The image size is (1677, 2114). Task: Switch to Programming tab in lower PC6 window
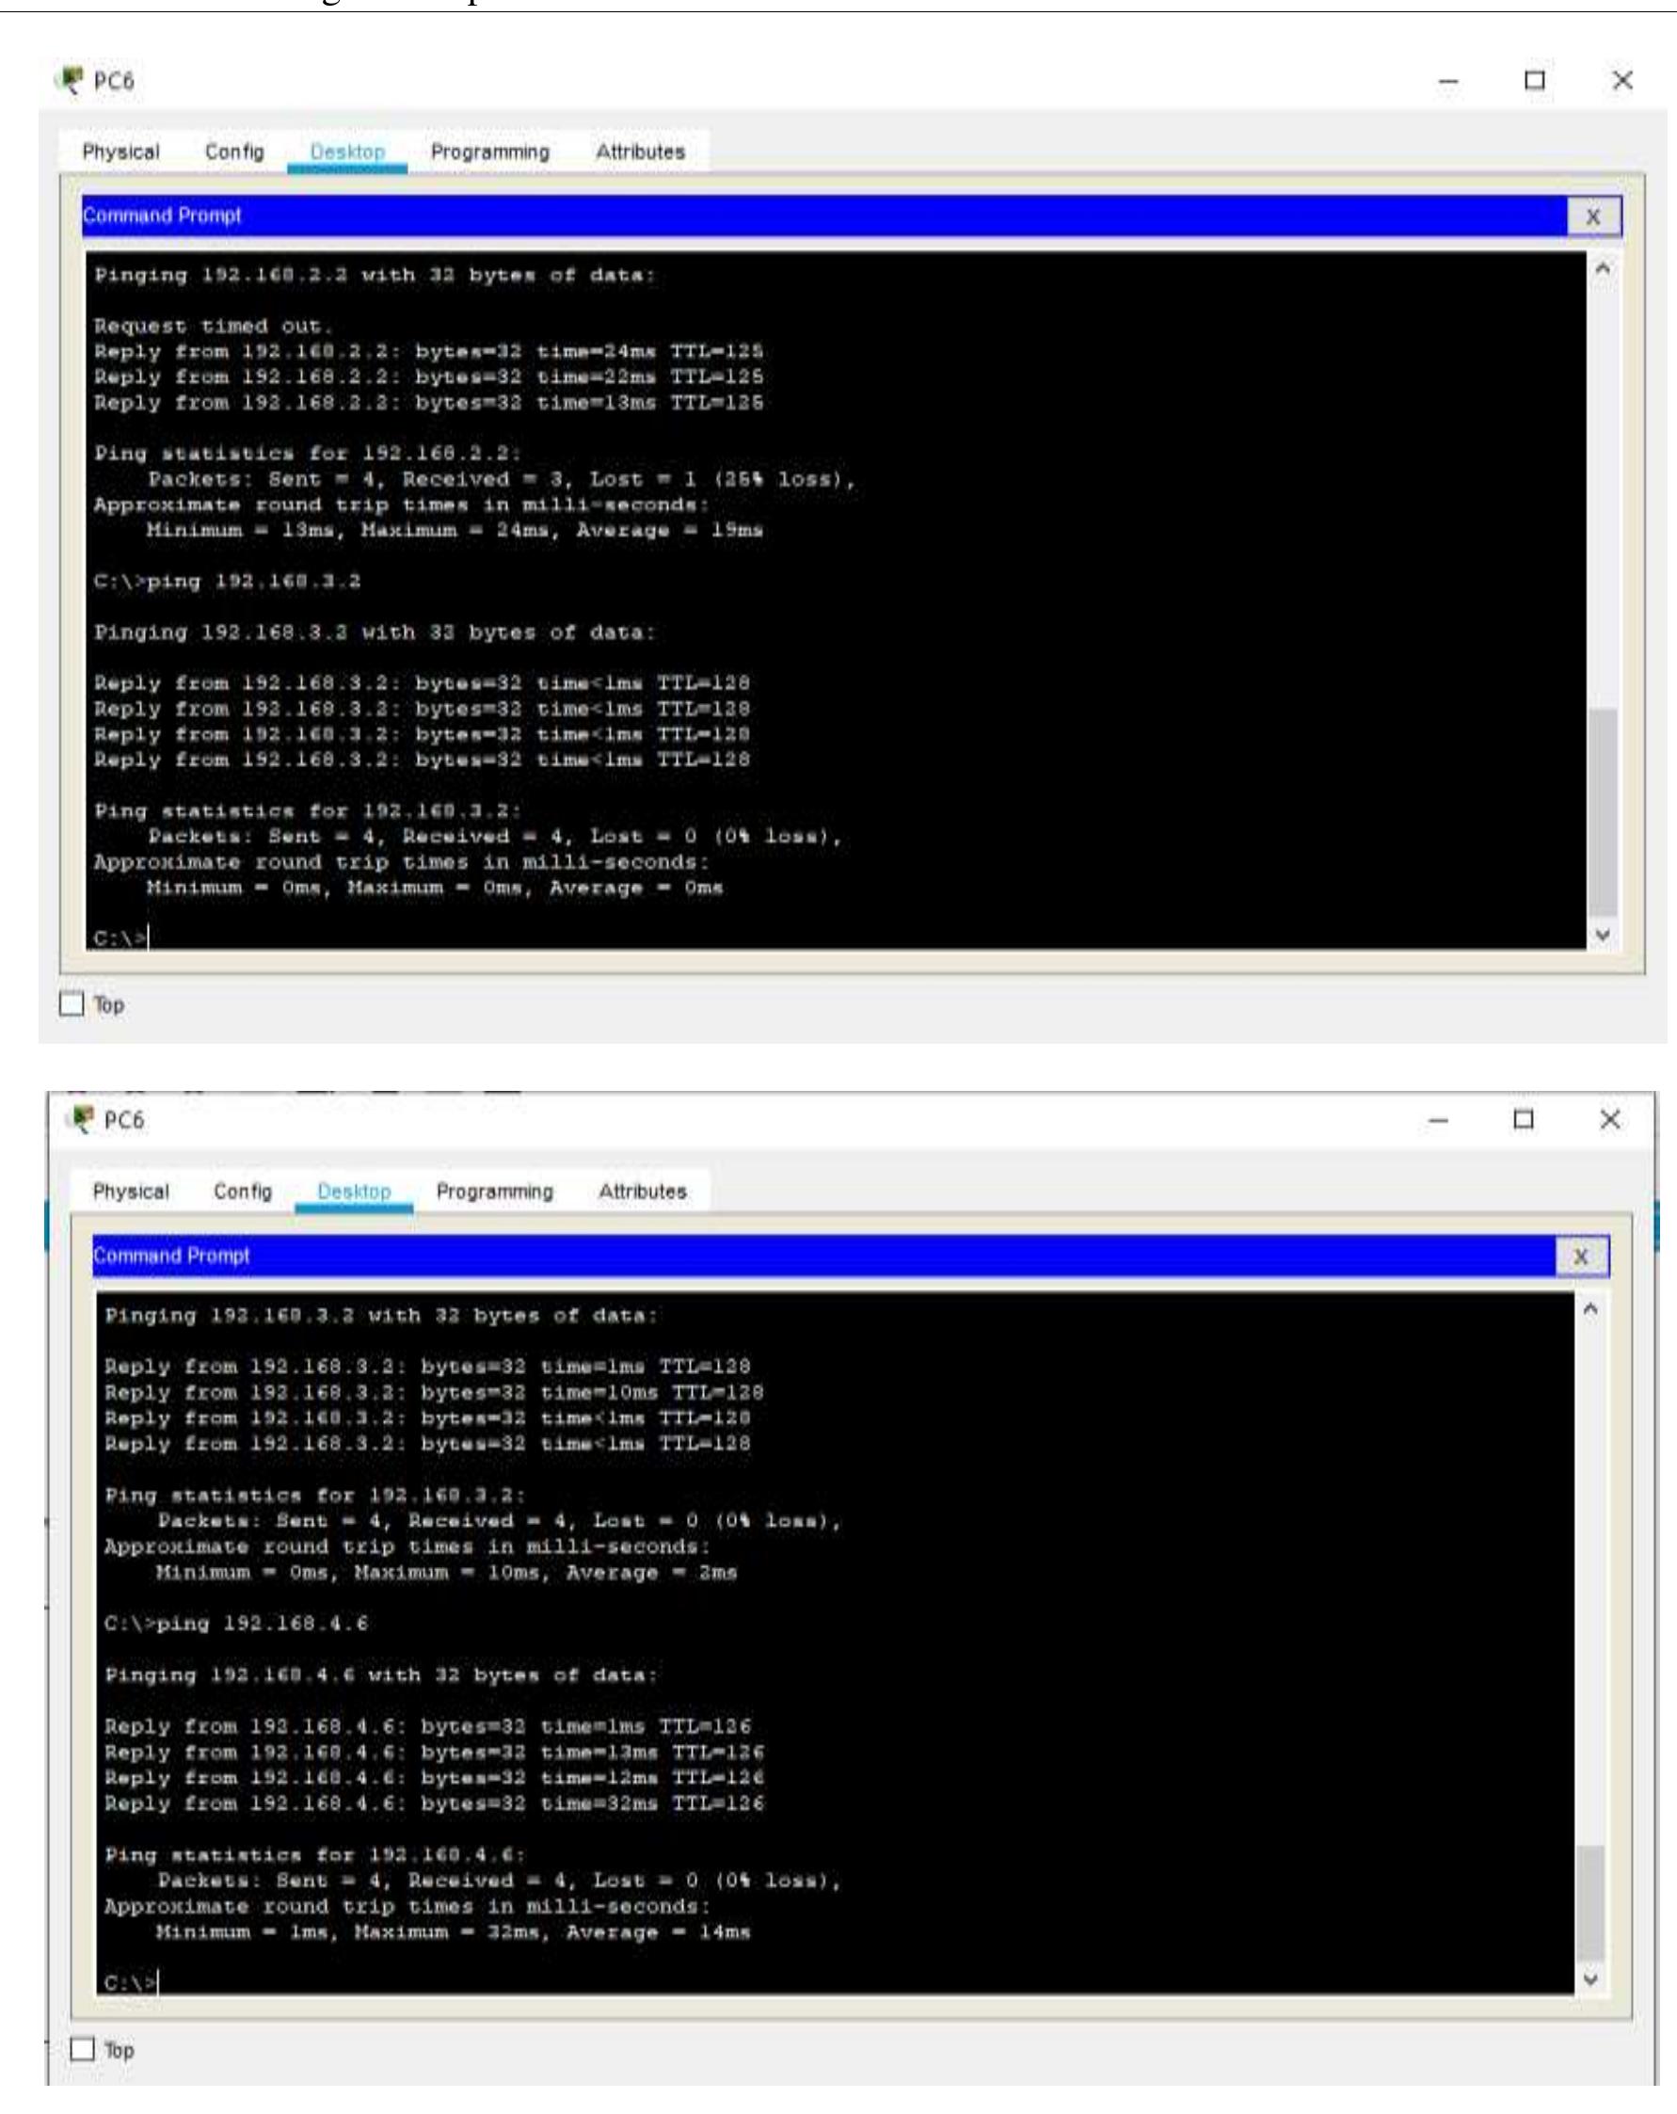495,1192
